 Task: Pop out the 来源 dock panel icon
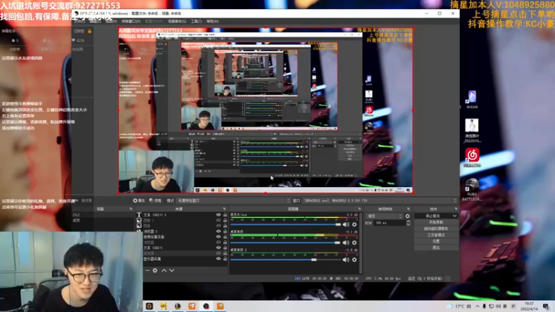pyautogui.click(x=224, y=209)
